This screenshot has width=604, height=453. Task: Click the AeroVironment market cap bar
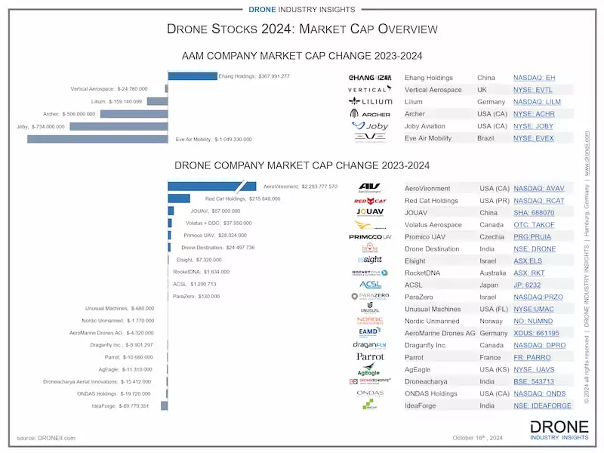coord(204,186)
